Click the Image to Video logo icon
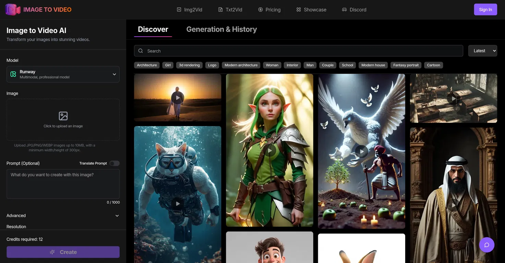Screen dimensions: 505x263 [13, 10]
